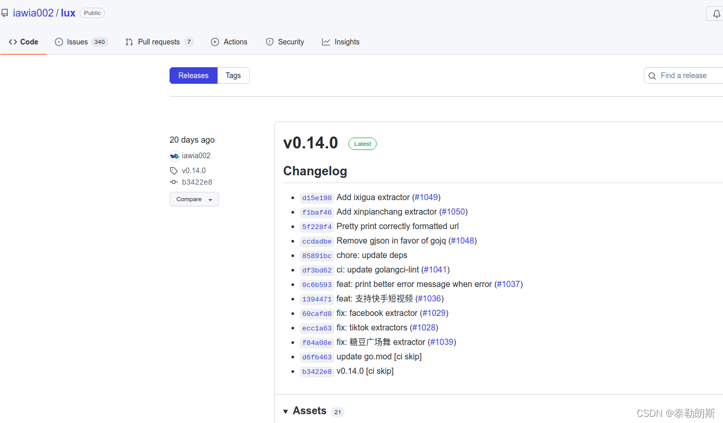
Task: Open commit 1394471
Action: coord(317,299)
